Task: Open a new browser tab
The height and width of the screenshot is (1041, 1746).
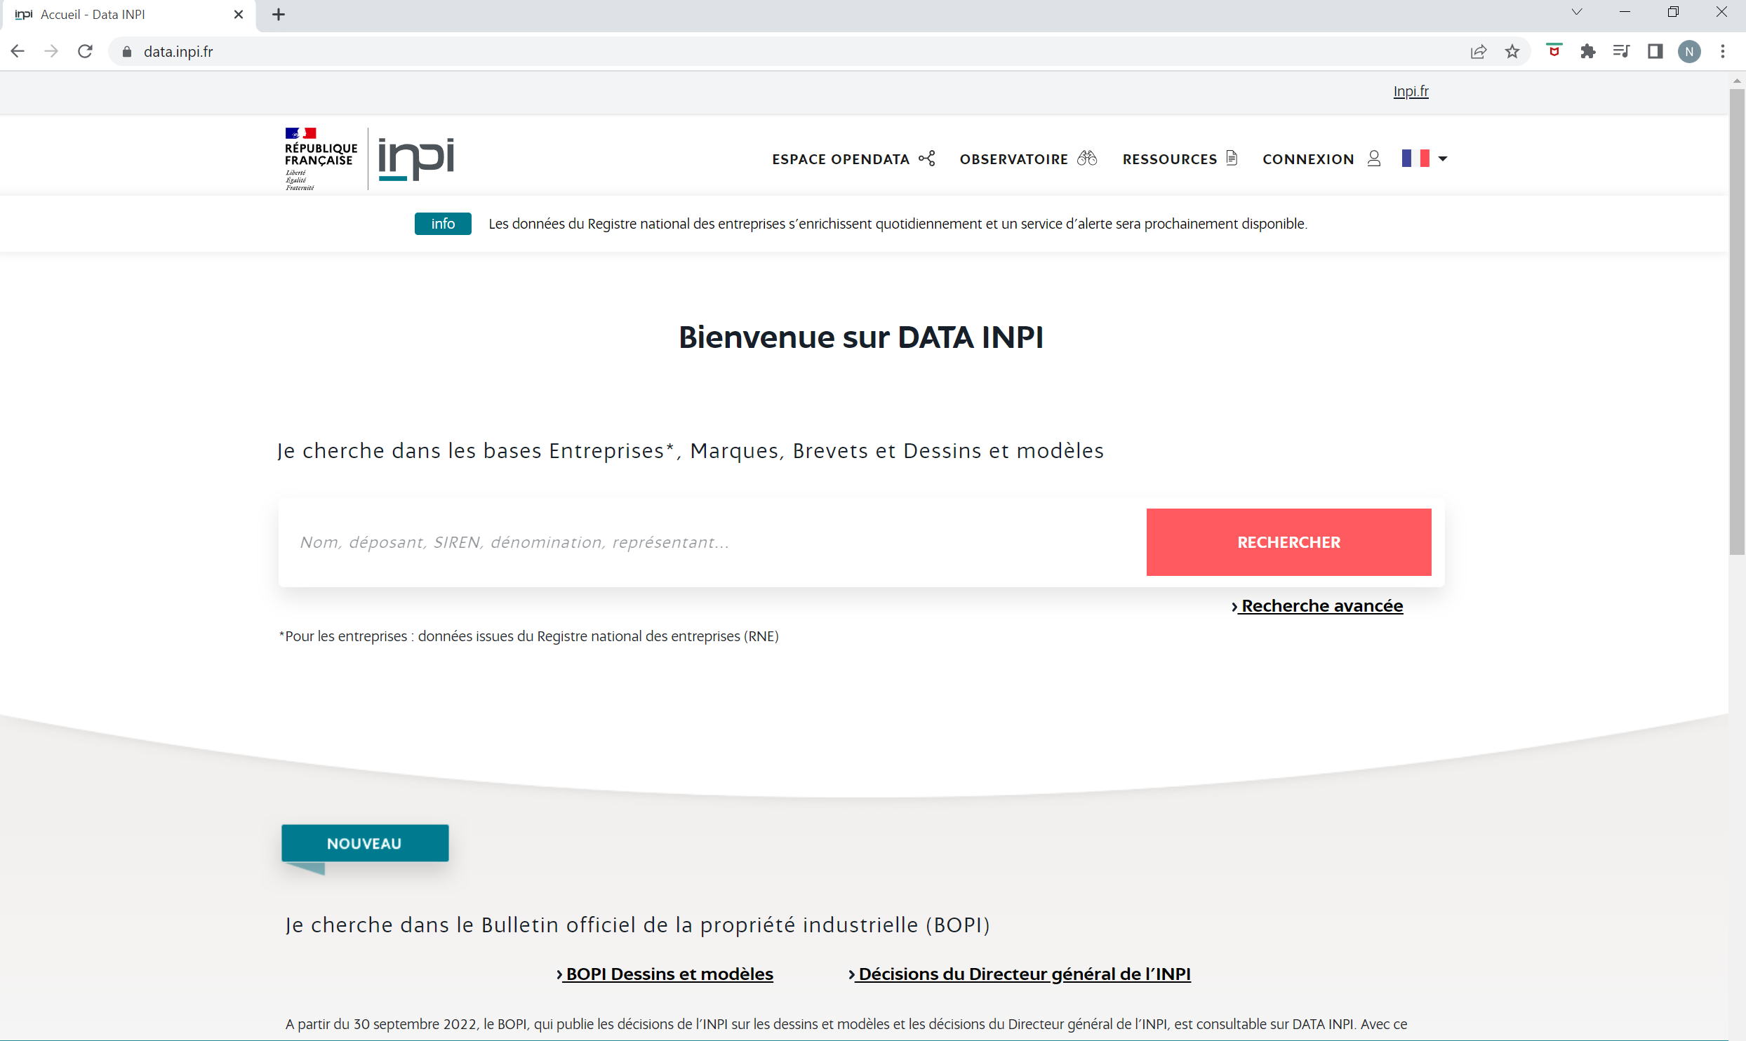Action: pyautogui.click(x=279, y=14)
